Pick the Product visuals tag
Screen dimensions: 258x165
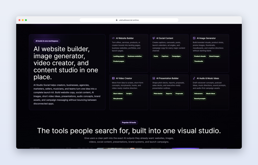coord(200,56)
